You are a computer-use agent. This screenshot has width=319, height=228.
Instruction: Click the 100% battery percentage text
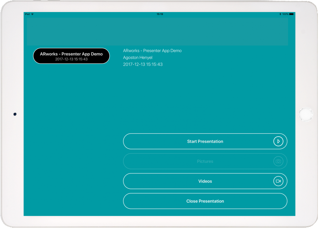point(285,14)
